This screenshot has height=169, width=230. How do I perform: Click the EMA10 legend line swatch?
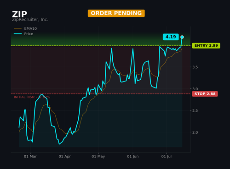point(17,28)
